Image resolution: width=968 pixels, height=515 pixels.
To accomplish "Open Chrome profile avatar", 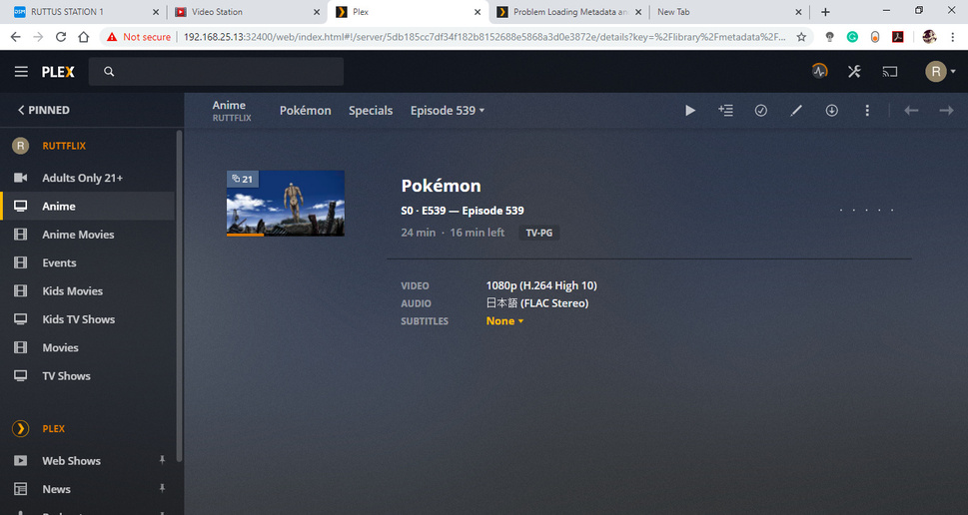I will tap(929, 37).
